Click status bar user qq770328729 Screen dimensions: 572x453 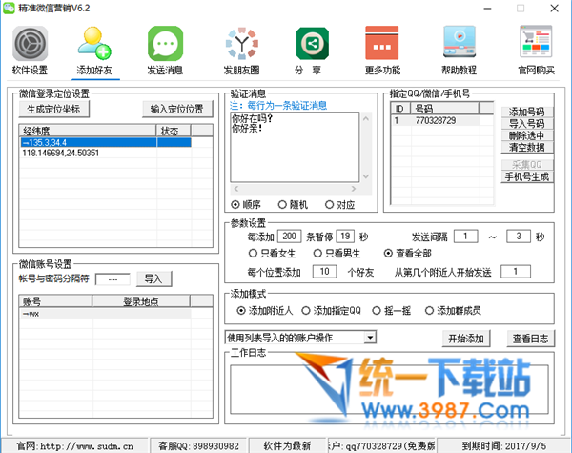coord(381,446)
